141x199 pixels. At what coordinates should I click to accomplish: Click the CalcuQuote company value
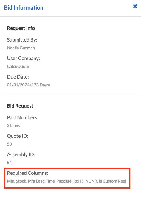(x=18, y=66)
